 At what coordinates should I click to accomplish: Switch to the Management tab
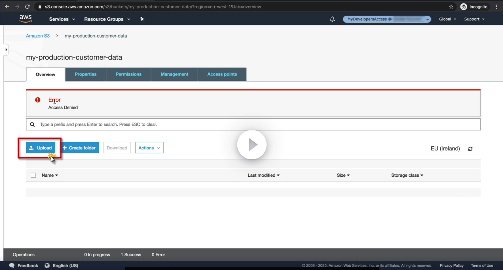pos(174,74)
